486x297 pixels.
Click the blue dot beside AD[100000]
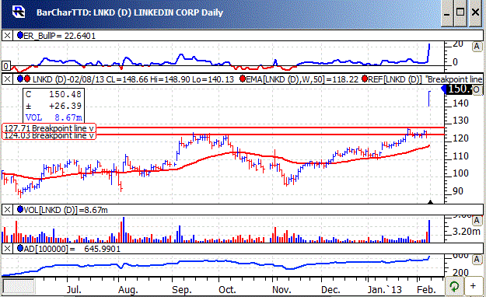point(20,248)
